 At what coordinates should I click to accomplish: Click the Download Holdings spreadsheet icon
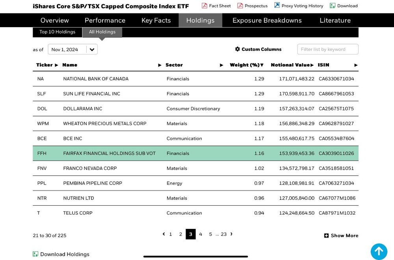click(35, 254)
